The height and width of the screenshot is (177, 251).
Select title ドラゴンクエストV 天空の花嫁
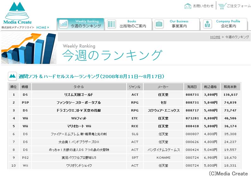coord(79,110)
